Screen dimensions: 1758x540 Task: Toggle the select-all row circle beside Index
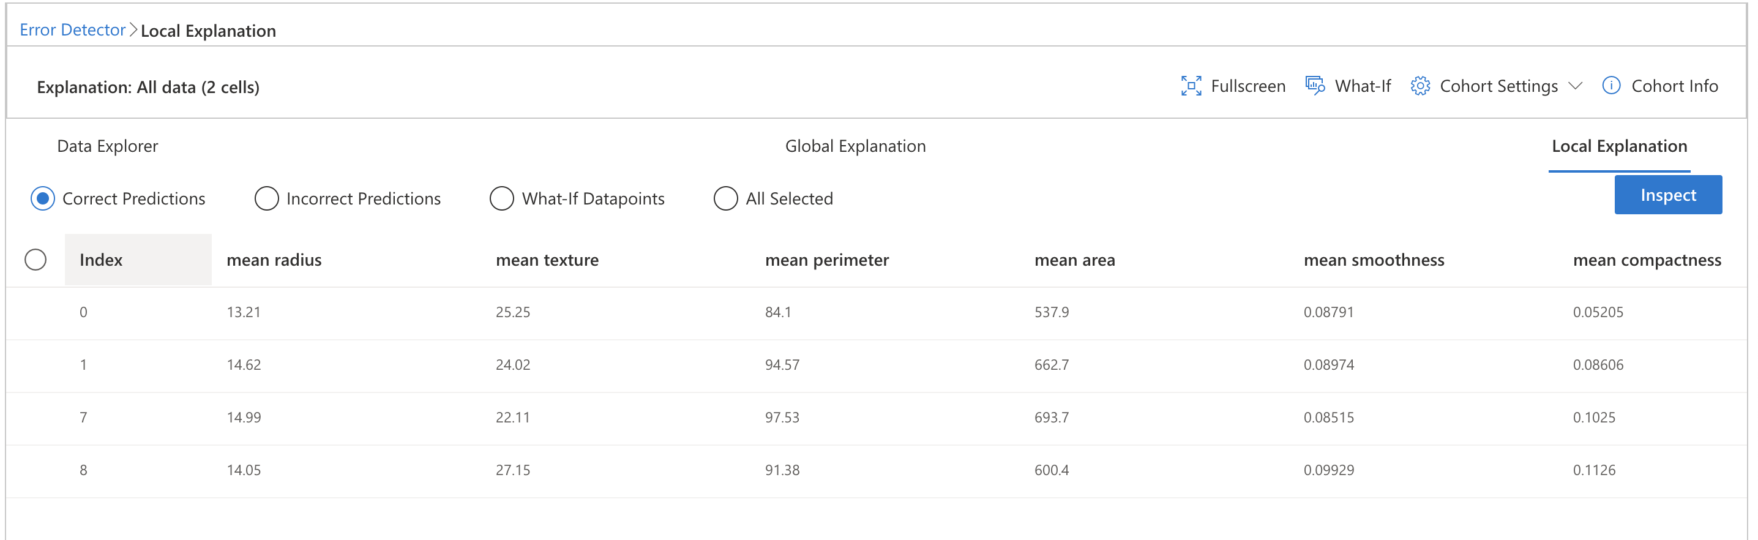tap(36, 260)
